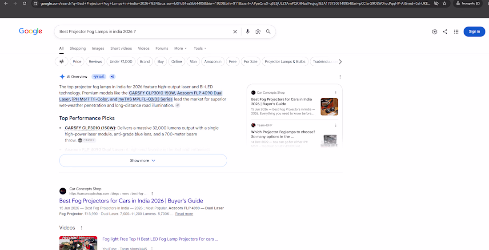Submit search with the magnifier icon
The image size is (489, 250).
click(268, 32)
